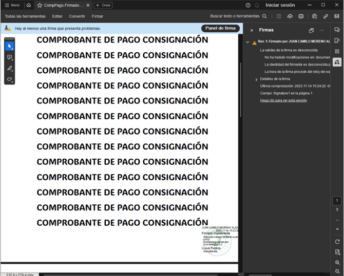The image size is (344, 276).
Task: Click Haga clic para ver esta versión
Action: tap(283, 100)
